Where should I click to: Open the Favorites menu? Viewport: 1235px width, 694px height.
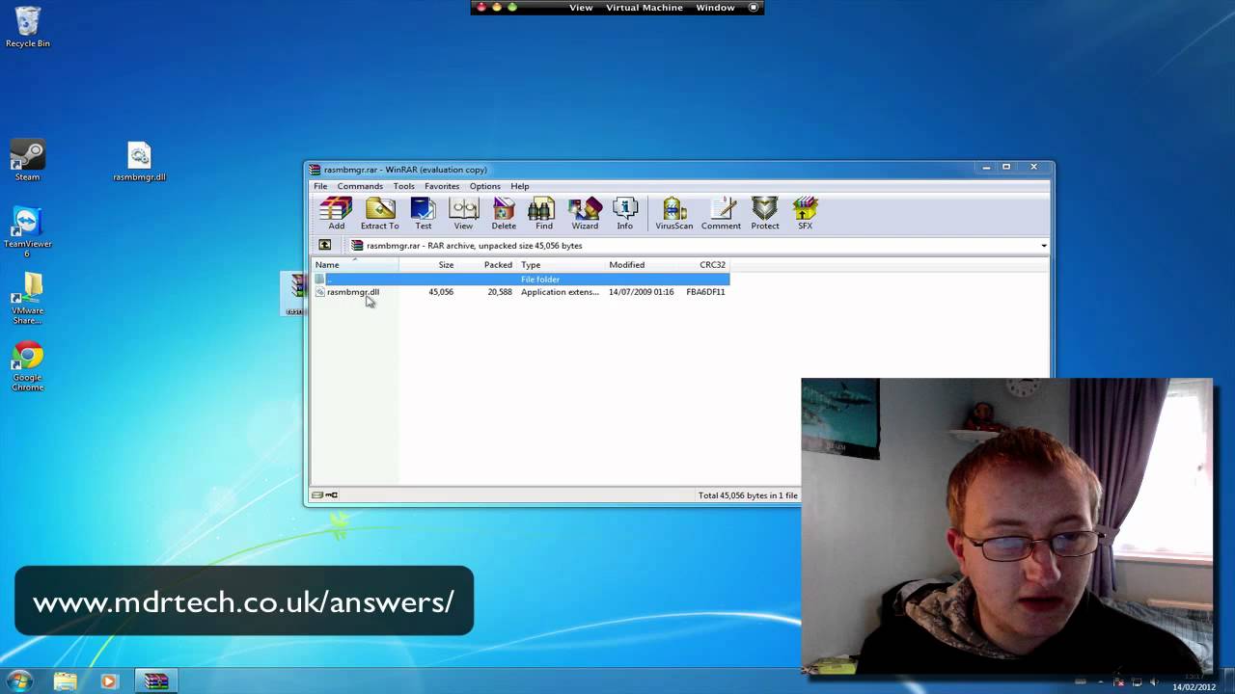[442, 186]
